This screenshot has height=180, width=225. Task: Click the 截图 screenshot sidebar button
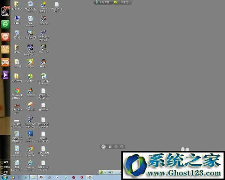tap(5, 162)
